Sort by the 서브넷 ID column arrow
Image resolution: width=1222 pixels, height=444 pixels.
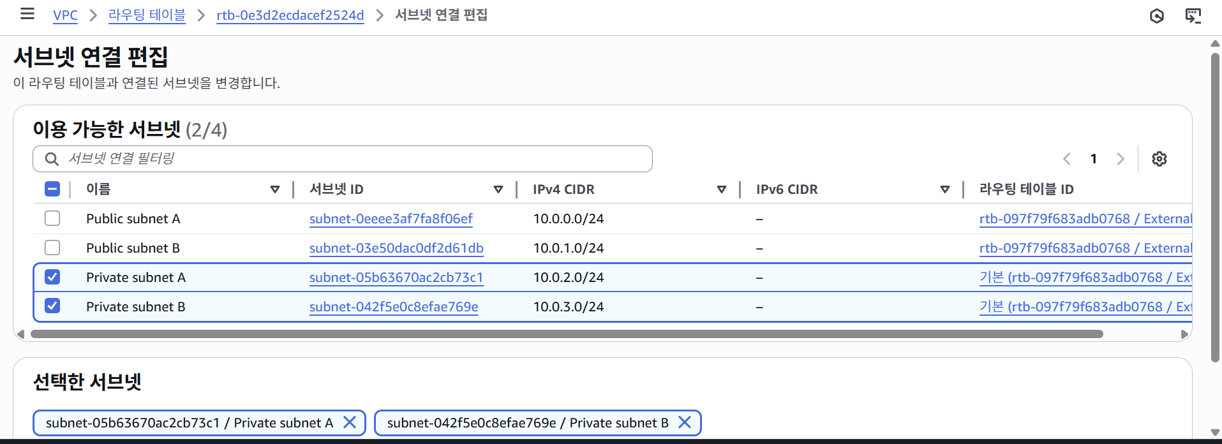click(498, 189)
